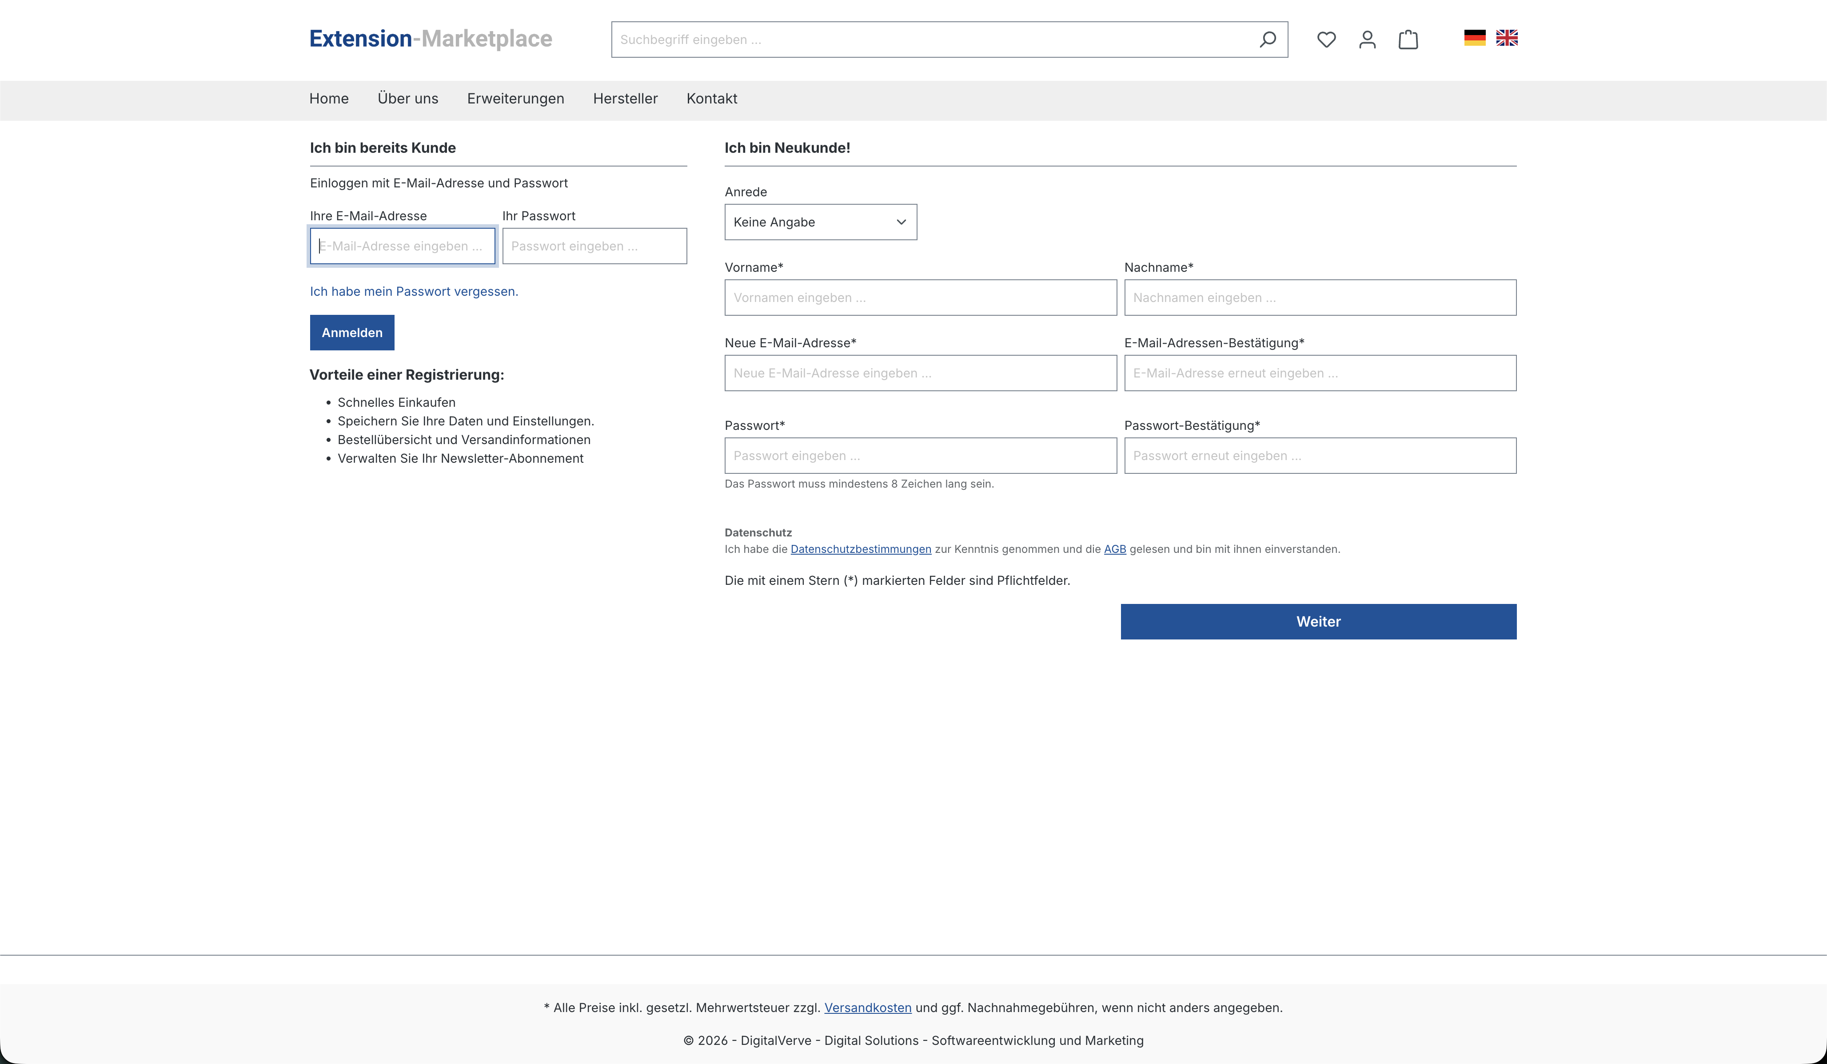Click the search magnifier icon

coord(1267,39)
